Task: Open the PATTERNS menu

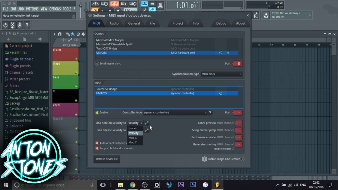Action: coord(32,9)
